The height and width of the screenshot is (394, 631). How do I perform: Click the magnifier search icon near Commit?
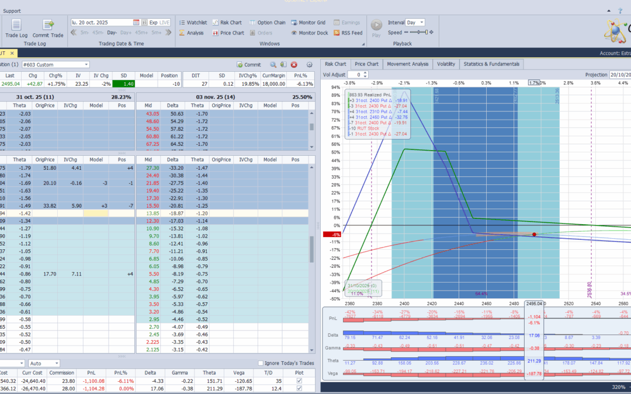(273, 64)
